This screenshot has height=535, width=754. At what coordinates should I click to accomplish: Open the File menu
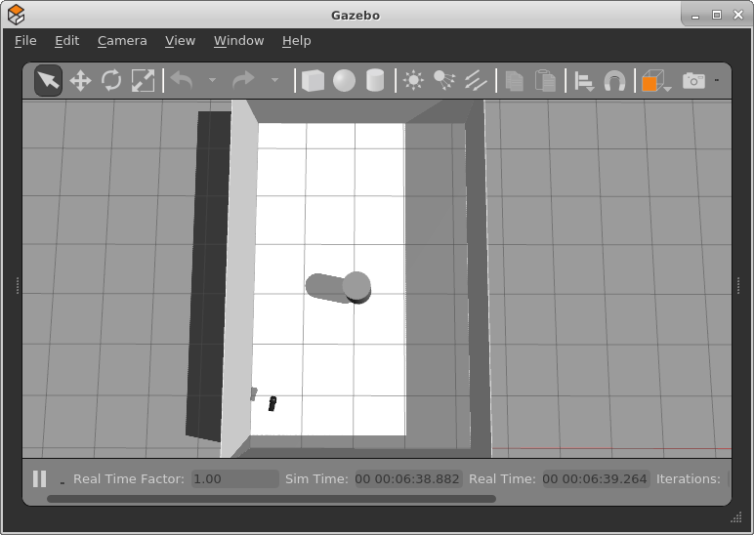coord(25,41)
